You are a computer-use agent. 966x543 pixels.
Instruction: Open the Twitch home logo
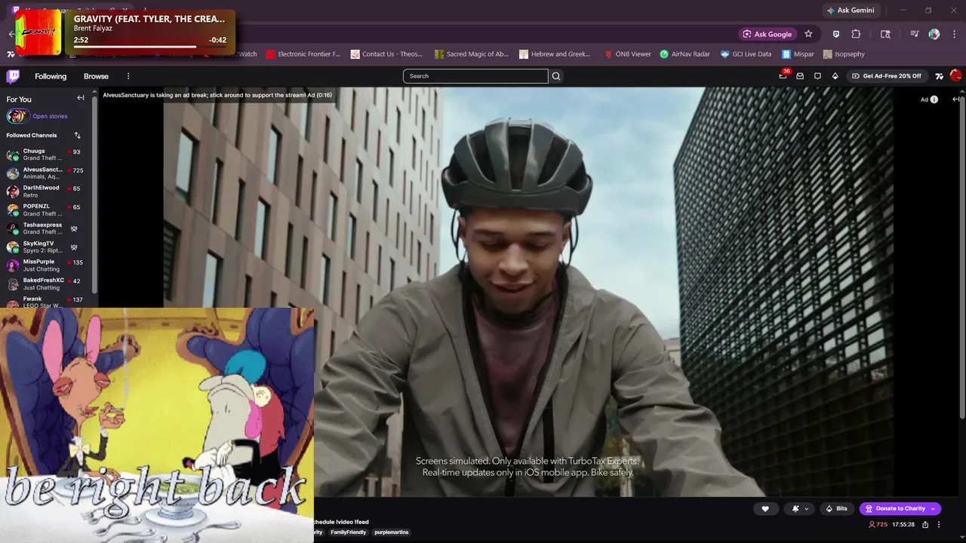point(13,76)
